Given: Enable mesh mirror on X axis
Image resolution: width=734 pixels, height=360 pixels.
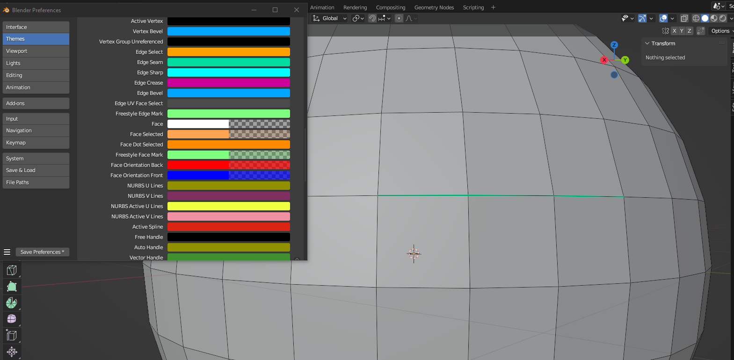Looking at the screenshot, I should [674, 31].
